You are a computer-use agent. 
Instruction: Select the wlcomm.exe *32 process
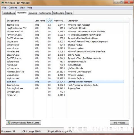point(65,31)
